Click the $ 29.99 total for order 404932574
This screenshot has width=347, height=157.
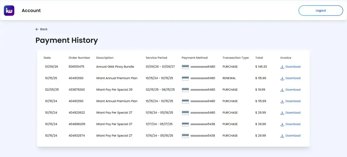[261, 136]
